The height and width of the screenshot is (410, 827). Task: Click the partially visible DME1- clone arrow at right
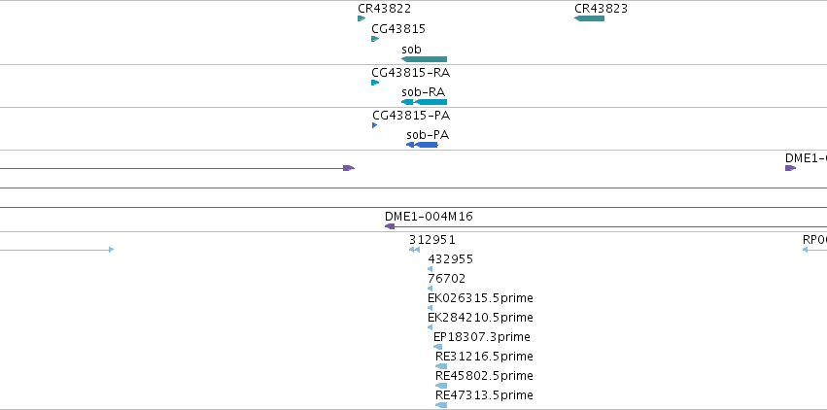[791, 168]
